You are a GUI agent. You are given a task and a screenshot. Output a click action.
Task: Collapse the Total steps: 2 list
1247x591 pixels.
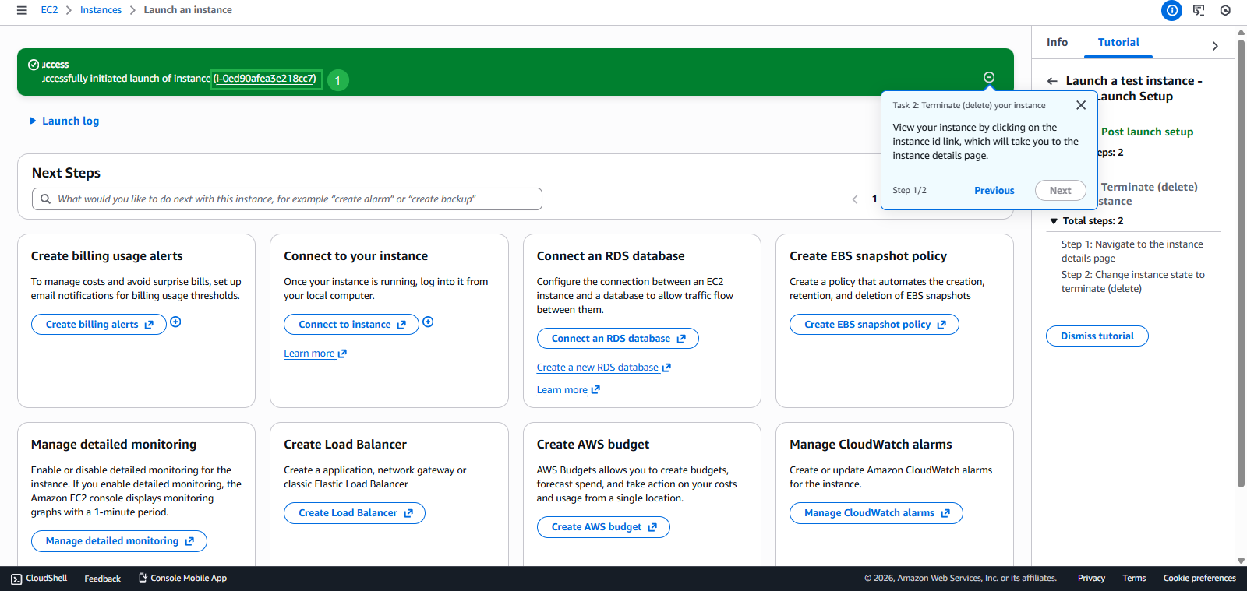1054,221
